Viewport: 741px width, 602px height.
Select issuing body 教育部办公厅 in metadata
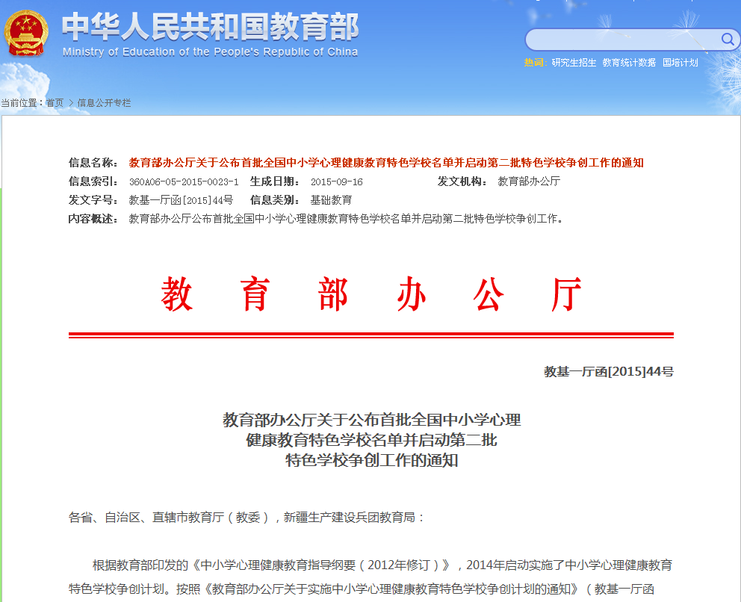pos(529,181)
